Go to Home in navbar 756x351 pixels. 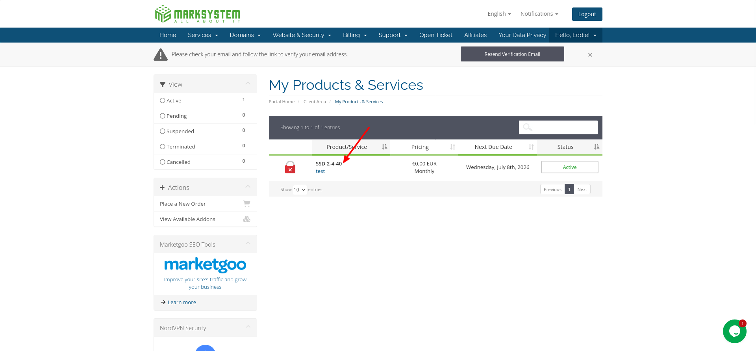click(168, 35)
